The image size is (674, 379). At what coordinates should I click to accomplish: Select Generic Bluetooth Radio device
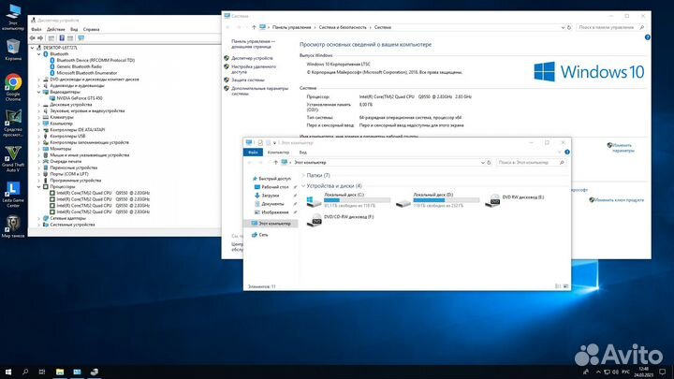(x=79, y=66)
